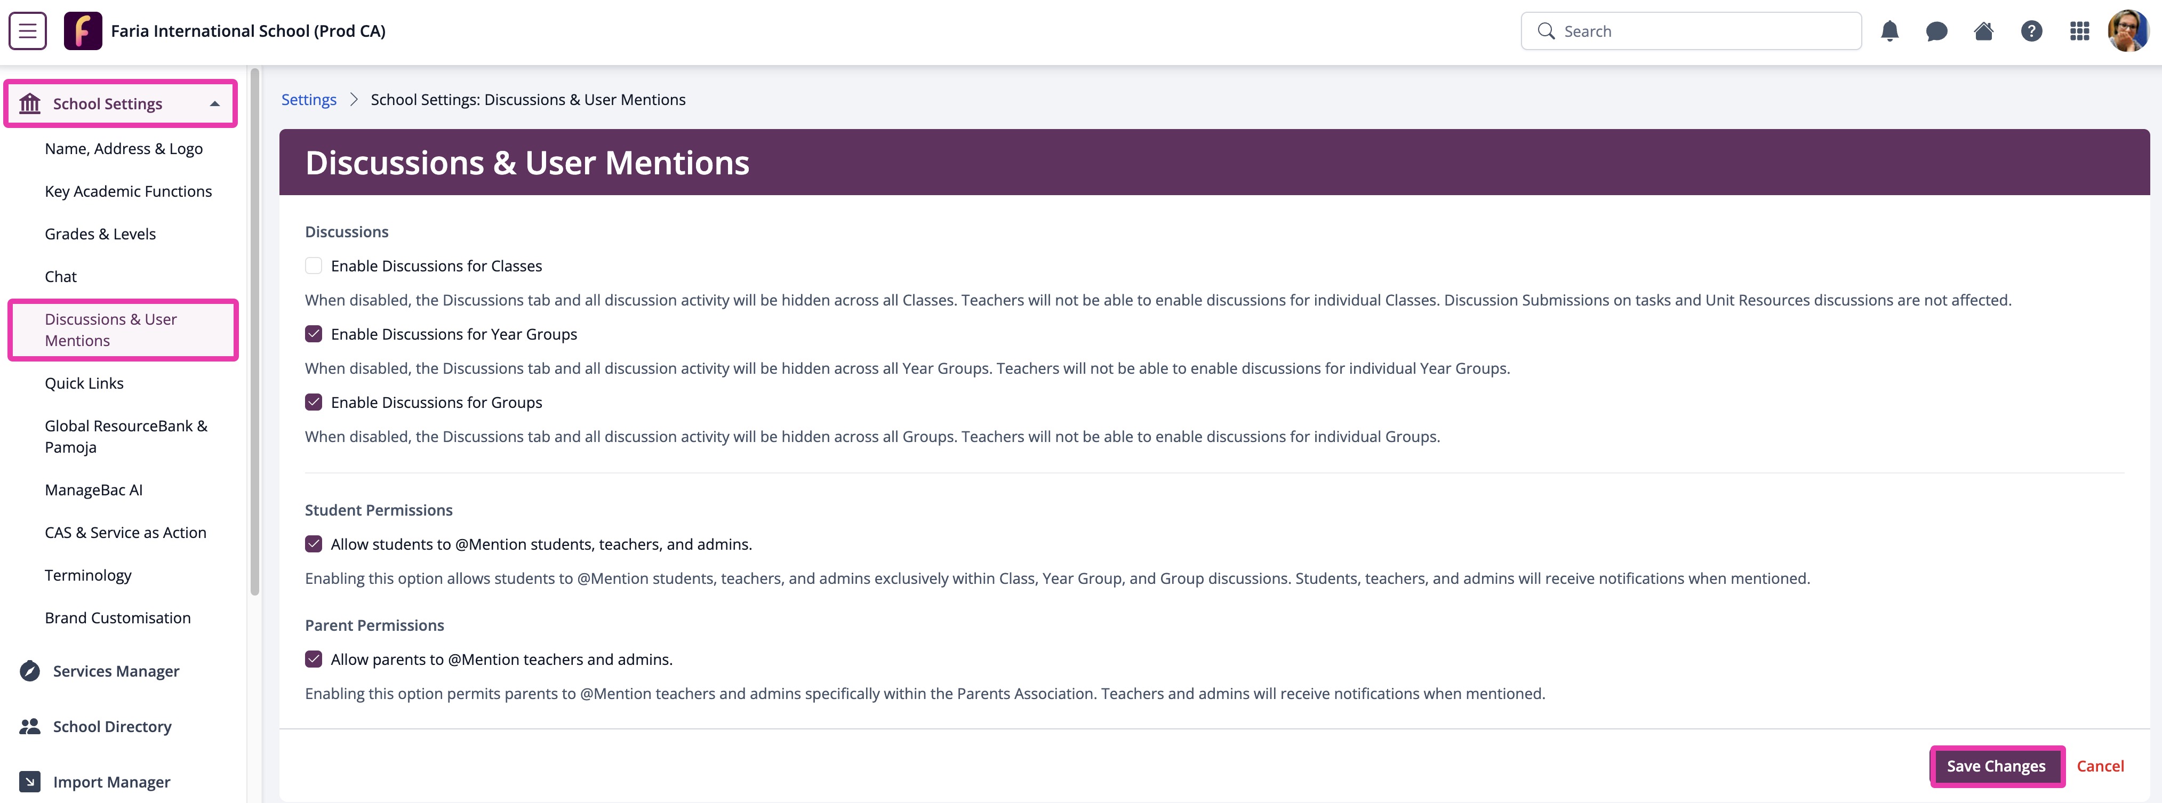Click the Faria International School logo

coord(82,30)
